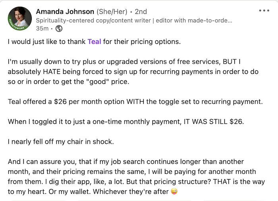278x201 pixels.
Task: Click the paragraph starting I'm usually down
Action: tap(133, 72)
